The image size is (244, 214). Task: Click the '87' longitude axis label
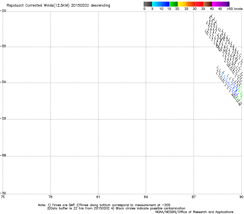pos(194,197)
